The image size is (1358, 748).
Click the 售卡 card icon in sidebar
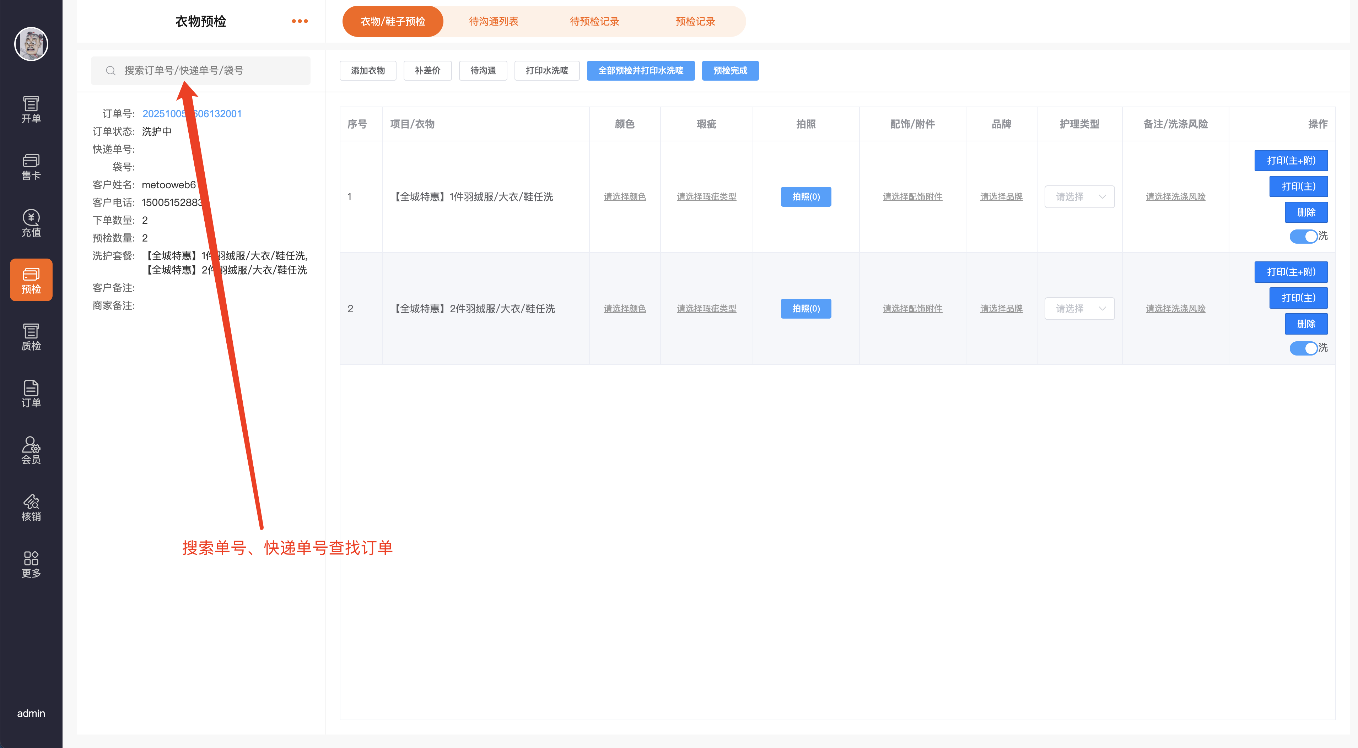click(x=31, y=167)
